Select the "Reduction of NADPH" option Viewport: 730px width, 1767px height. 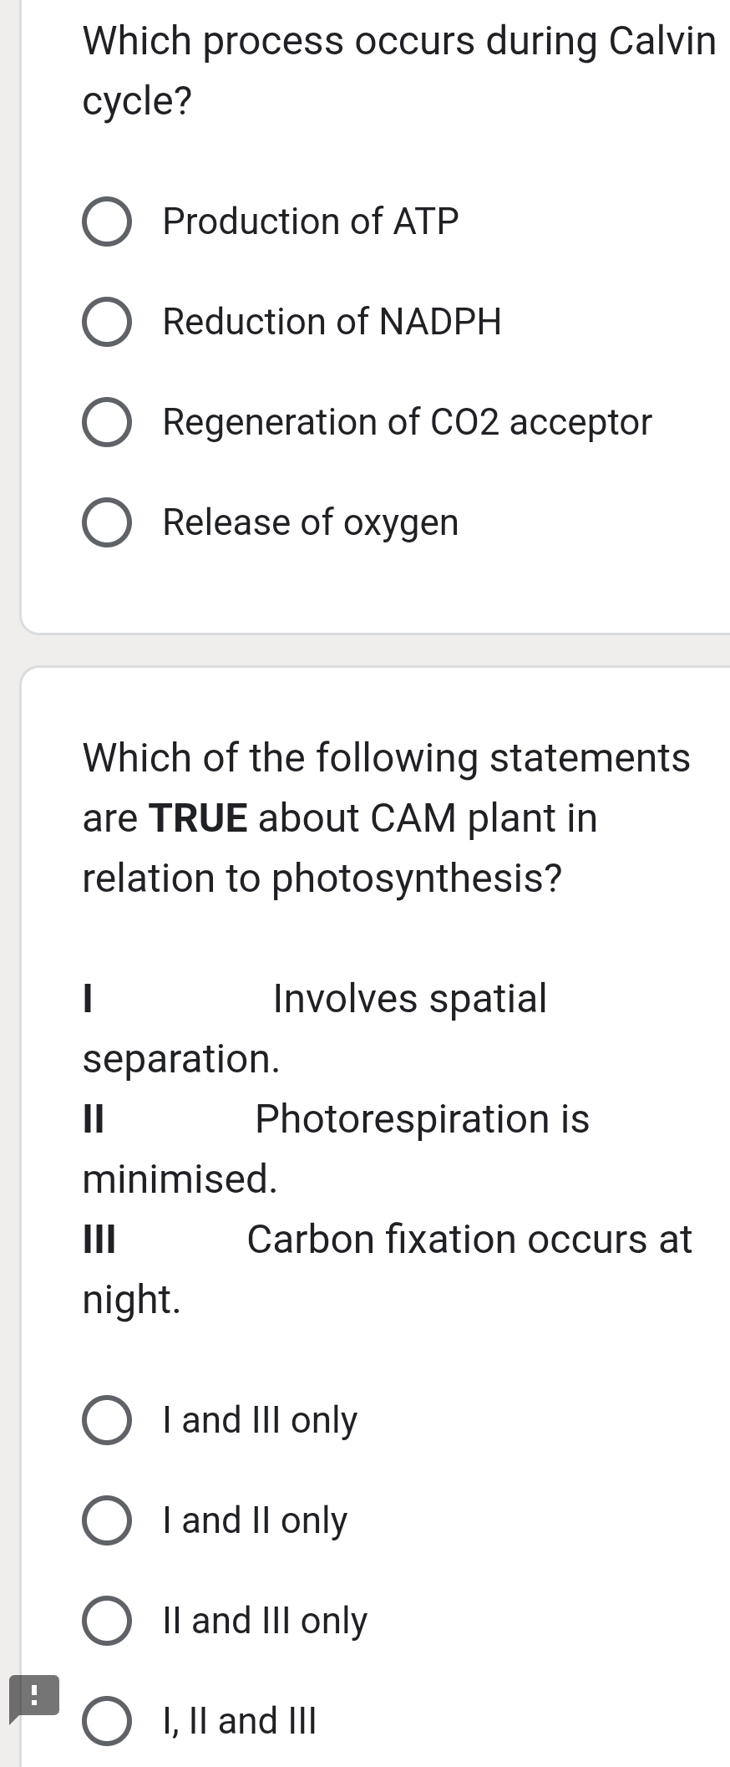pyautogui.click(x=107, y=322)
